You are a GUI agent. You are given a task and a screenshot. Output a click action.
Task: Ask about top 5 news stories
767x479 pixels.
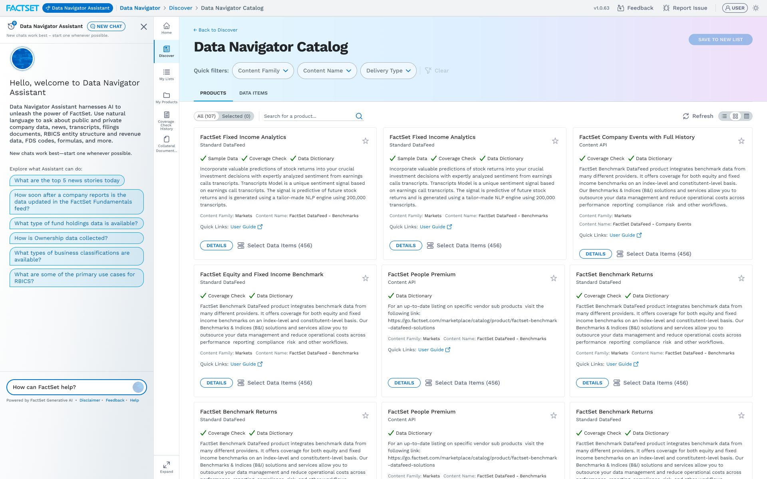tap(67, 180)
